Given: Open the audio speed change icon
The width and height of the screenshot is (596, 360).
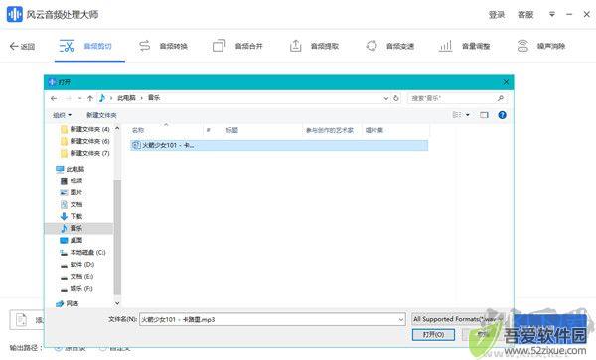Looking at the screenshot, I should click(x=372, y=46).
